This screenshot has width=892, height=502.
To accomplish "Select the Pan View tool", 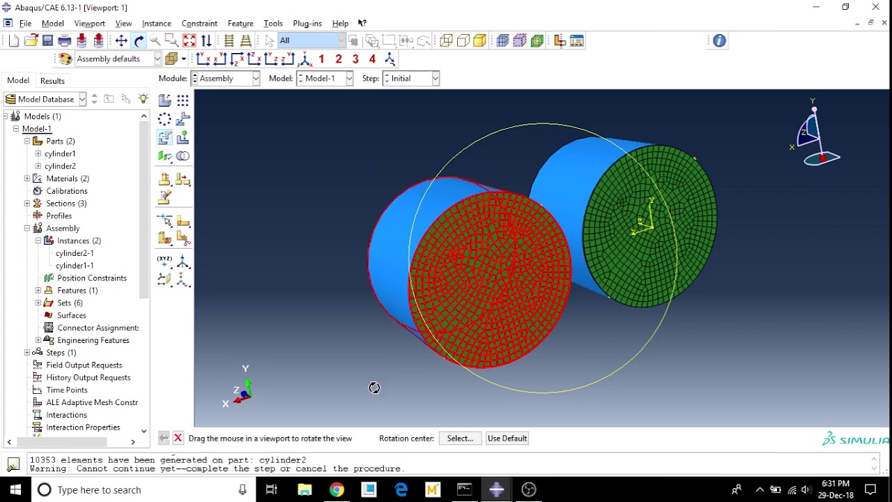I will (121, 41).
